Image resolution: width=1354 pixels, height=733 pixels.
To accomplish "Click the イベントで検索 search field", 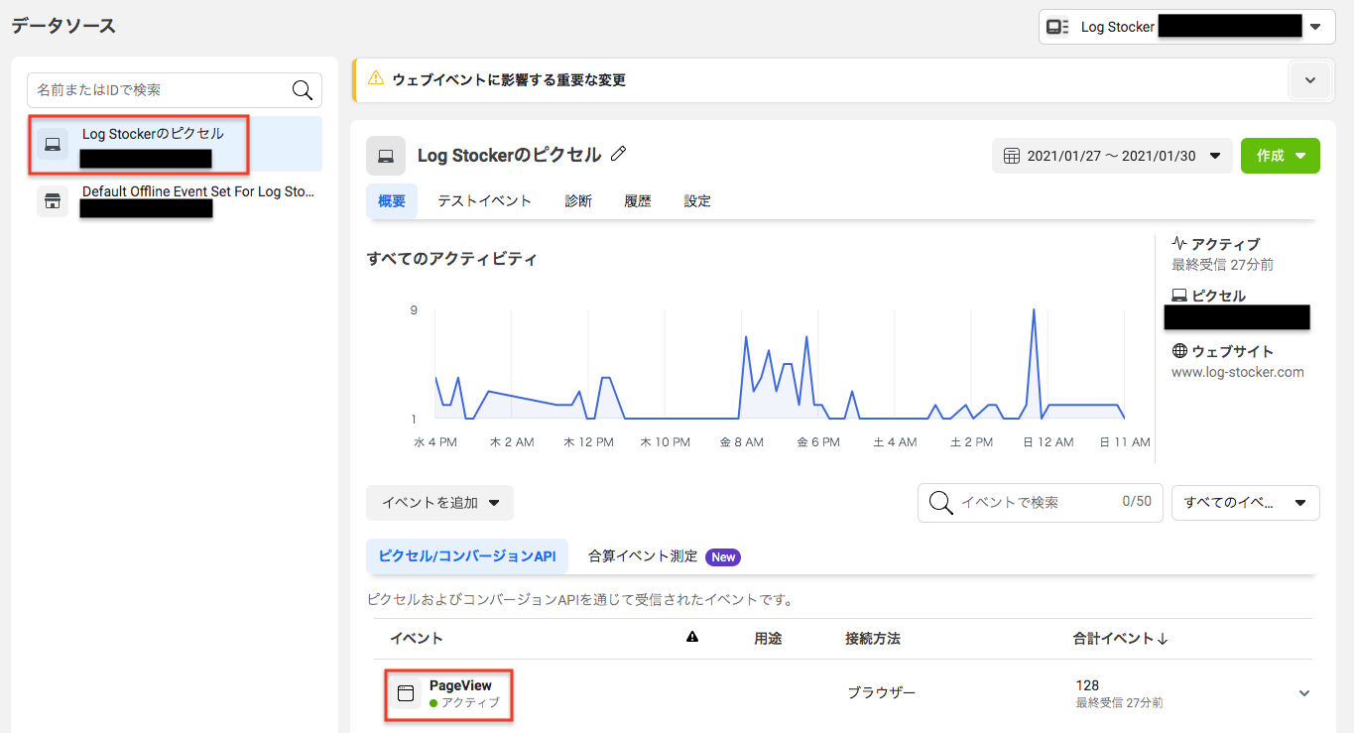I will (1040, 503).
